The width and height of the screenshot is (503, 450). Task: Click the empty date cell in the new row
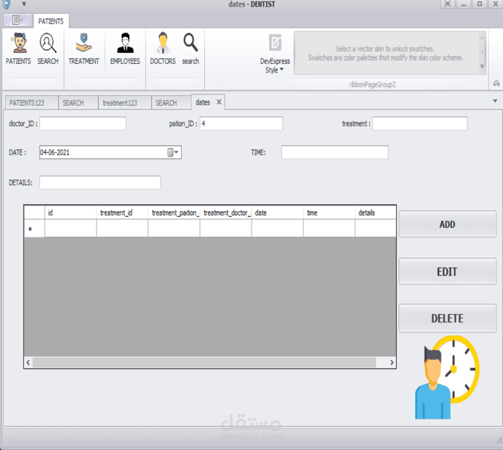click(277, 229)
